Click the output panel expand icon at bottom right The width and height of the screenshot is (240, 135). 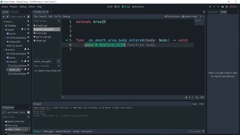pos(203,131)
